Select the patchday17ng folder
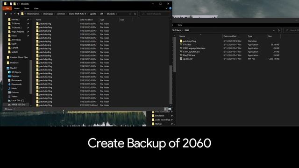 [46, 84]
